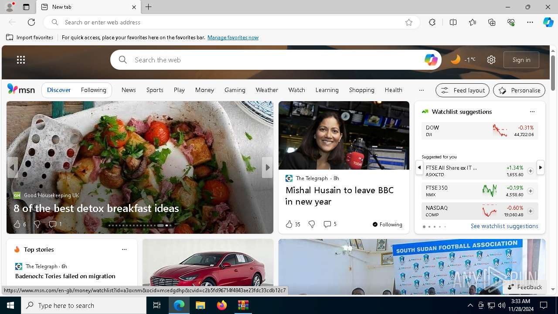
Task: Add FTSE All Share to watchlist
Action: 530,171
